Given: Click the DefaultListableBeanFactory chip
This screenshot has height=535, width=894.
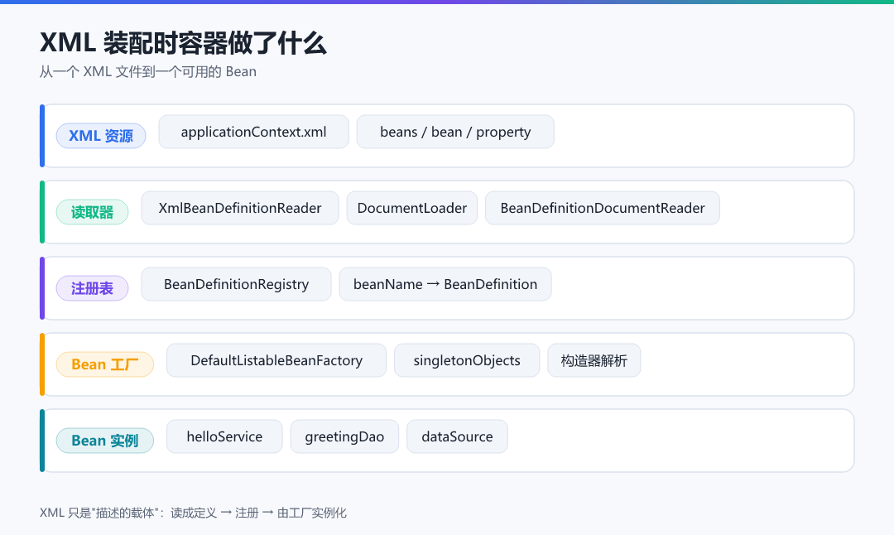Looking at the screenshot, I should (x=276, y=360).
